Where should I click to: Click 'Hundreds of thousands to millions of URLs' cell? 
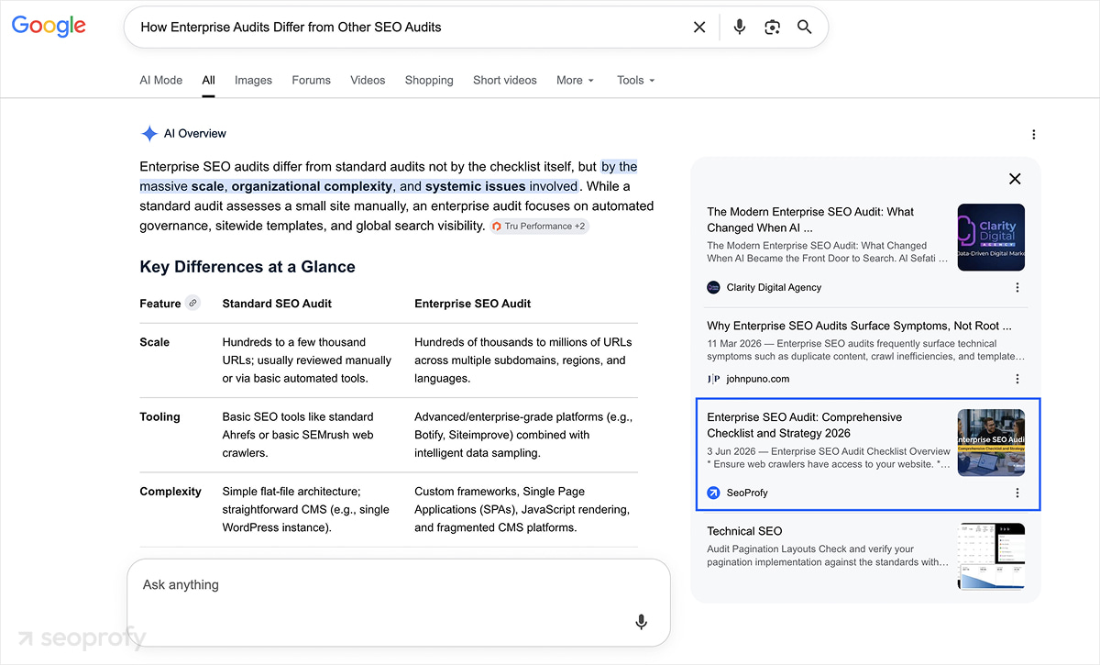(522, 360)
